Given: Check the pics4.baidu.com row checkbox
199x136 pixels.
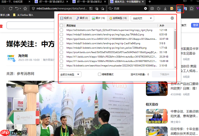Looking at the screenshot, I should (x=61, y=52).
